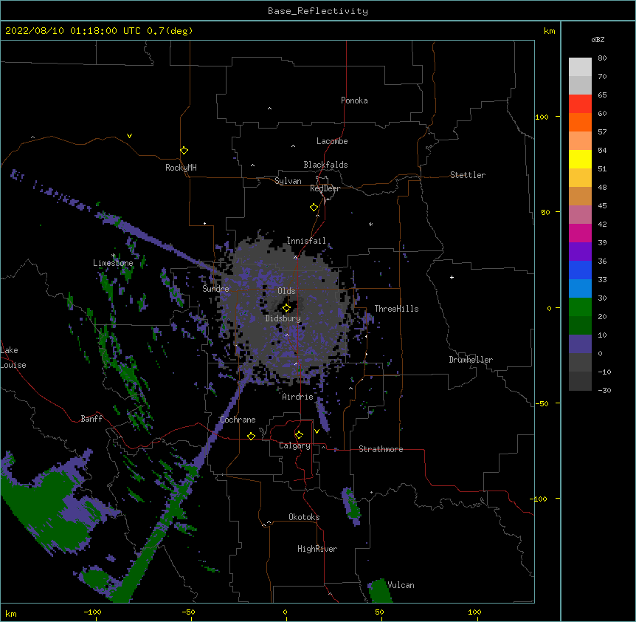Click the Vulcan label
This screenshot has height=622, width=636.
401,585
